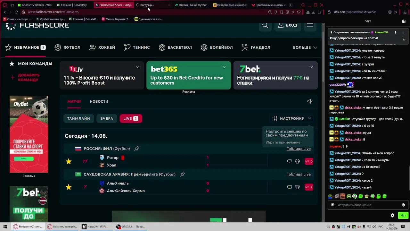Toggle the sound mute icon
This screenshot has height=231, width=410.
point(310,101)
